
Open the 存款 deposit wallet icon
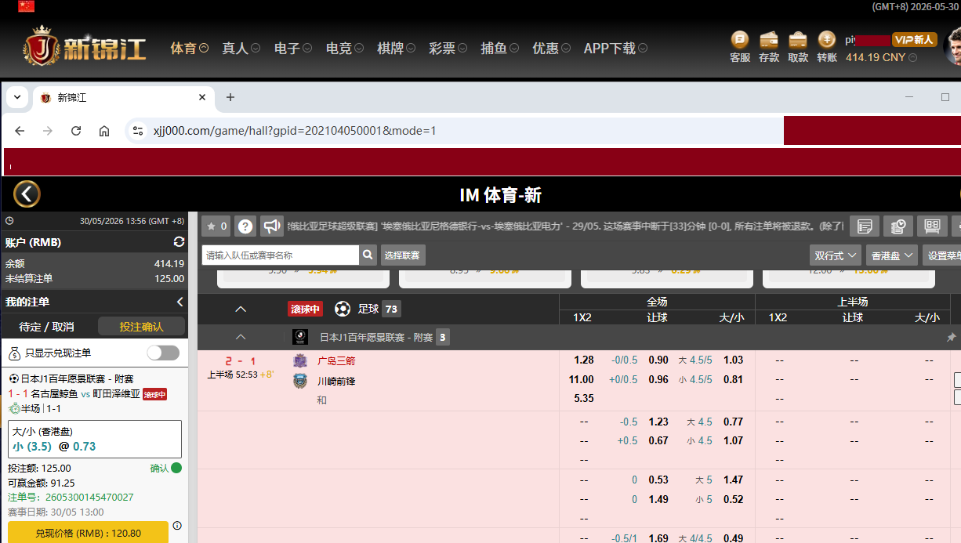[769, 40]
